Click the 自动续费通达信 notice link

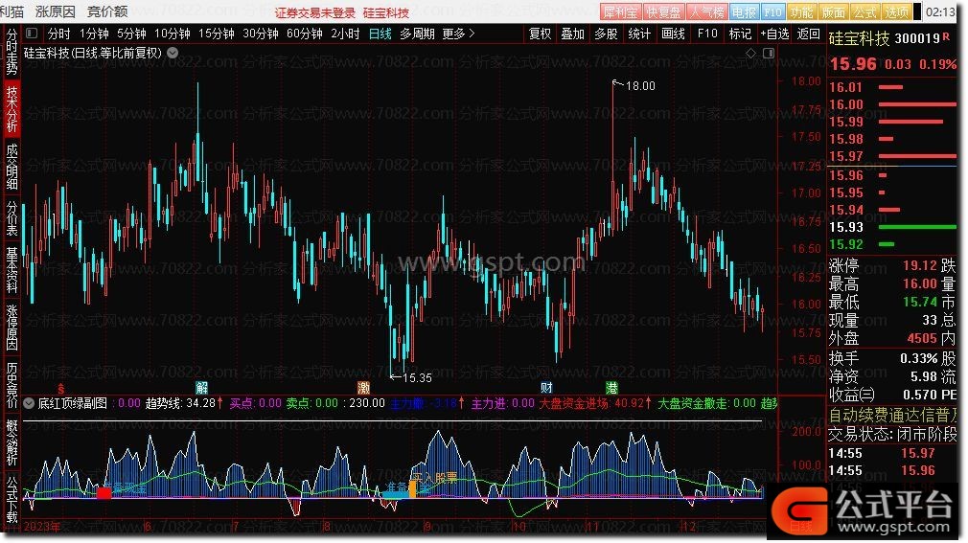pos(892,415)
